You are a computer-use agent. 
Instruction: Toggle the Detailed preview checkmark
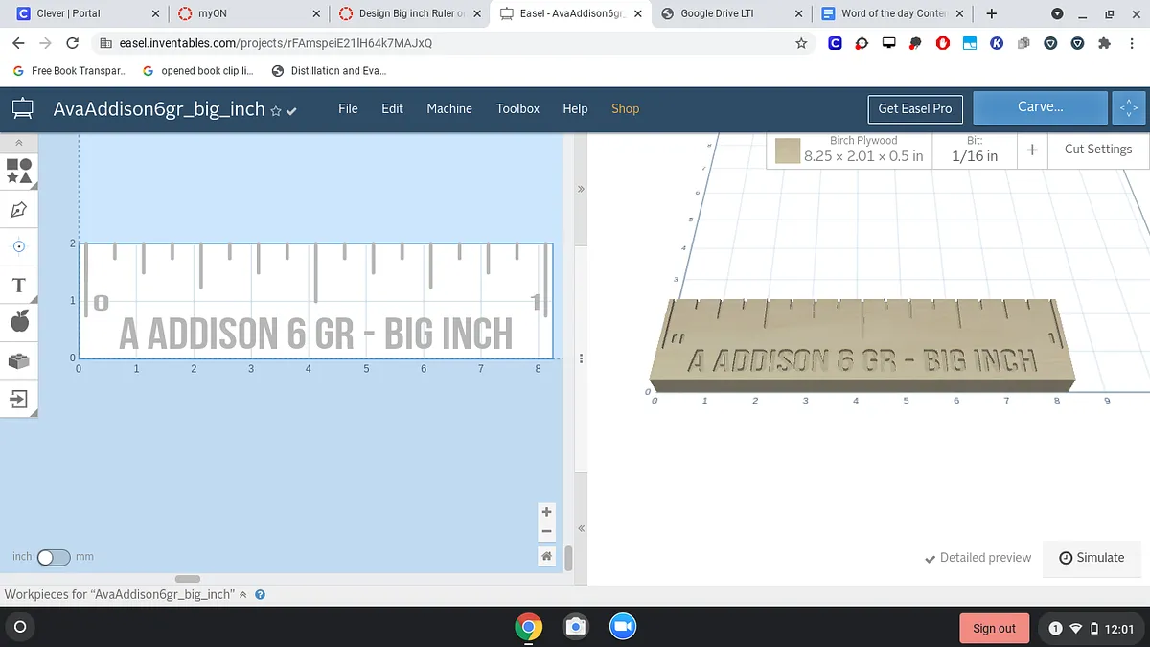[x=930, y=558]
